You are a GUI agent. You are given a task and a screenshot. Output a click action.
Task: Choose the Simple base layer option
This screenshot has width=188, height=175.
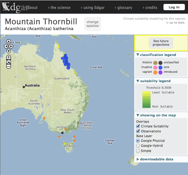click(138, 151)
